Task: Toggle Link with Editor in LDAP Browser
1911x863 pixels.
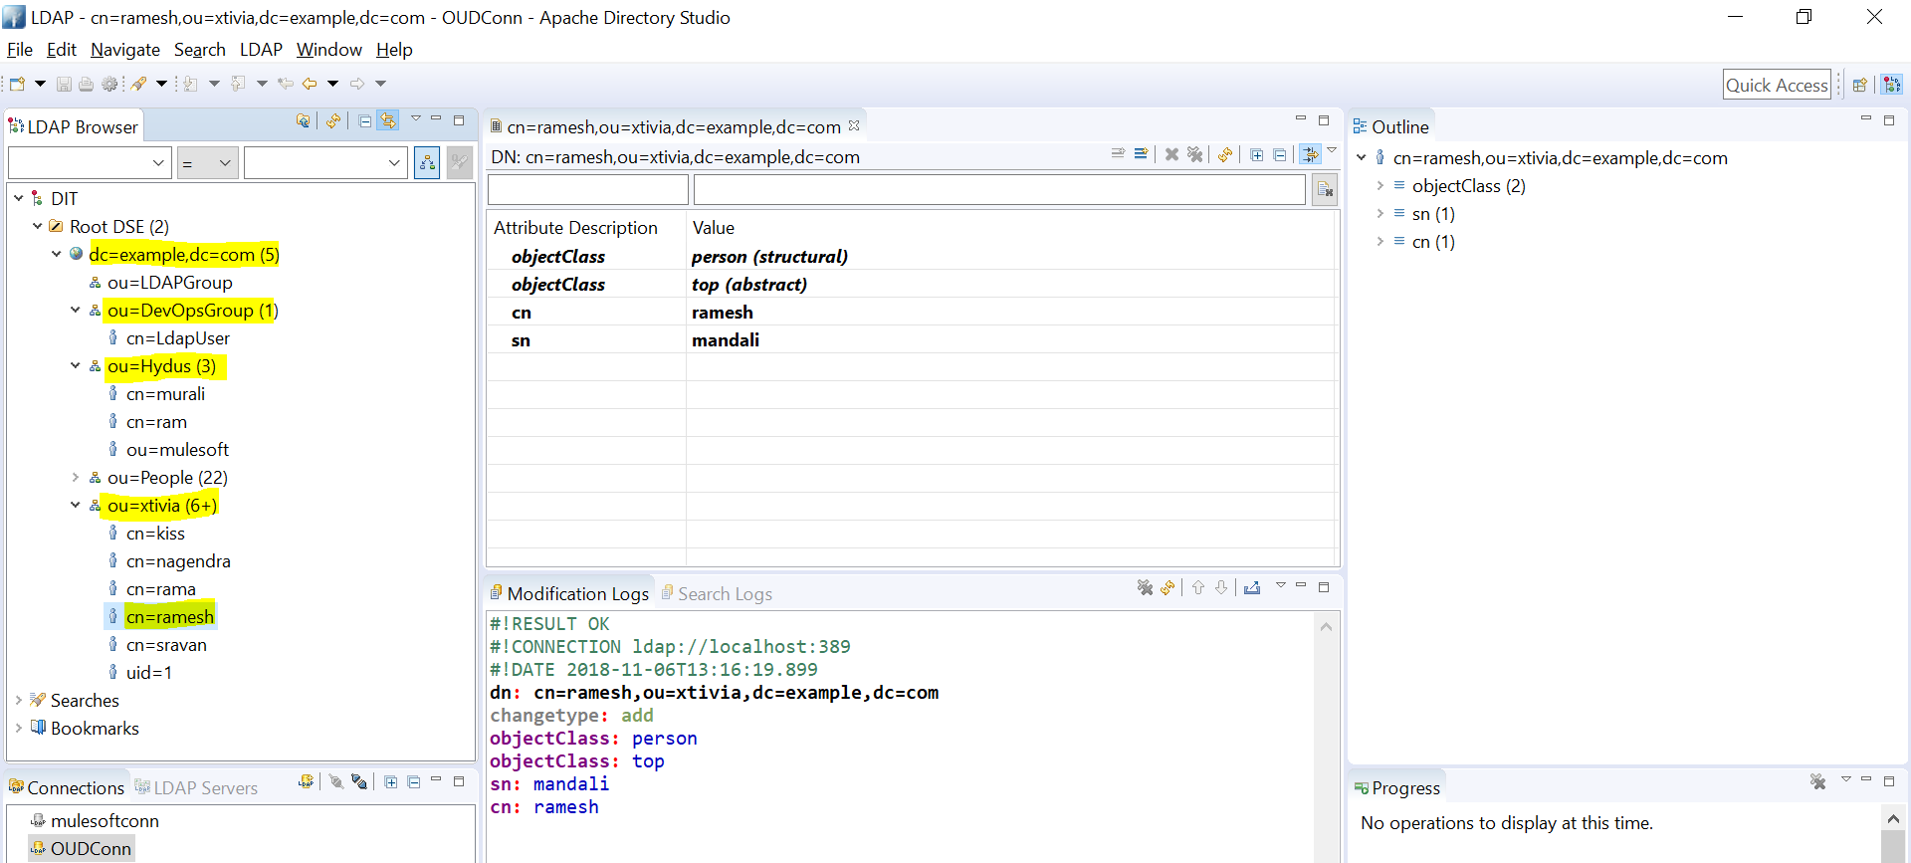Action: tap(388, 121)
